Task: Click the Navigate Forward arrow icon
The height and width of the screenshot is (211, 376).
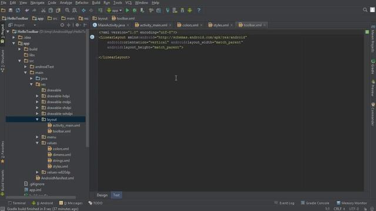Action: [x=91, y=11]
